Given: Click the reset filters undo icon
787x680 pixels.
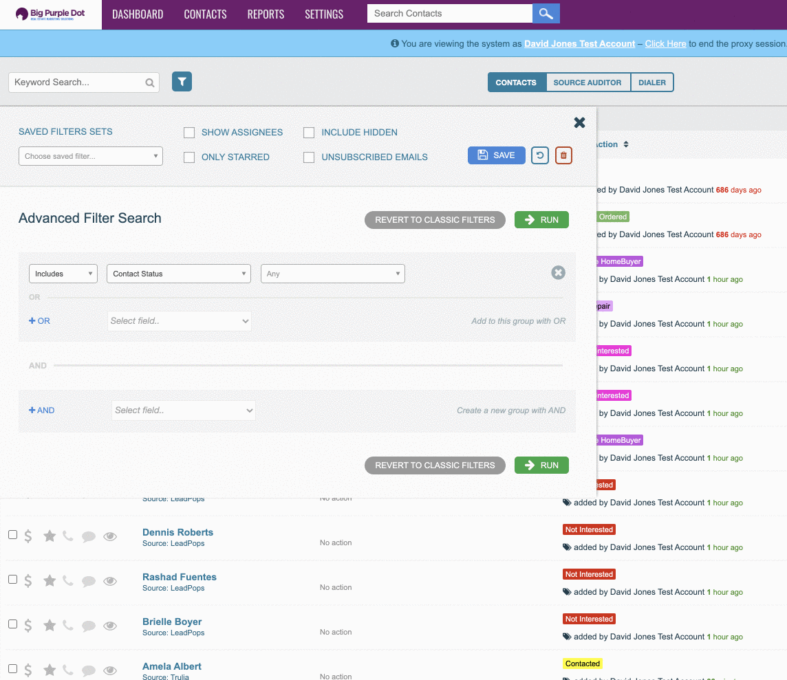Looking at the screenshot, I should pos(540,155).
